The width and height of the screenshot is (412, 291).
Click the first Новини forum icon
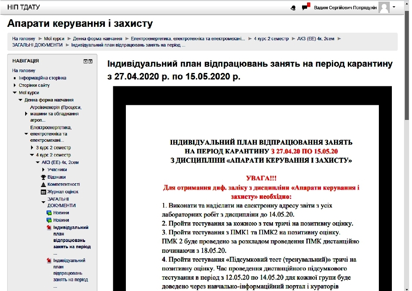[49, 213]
